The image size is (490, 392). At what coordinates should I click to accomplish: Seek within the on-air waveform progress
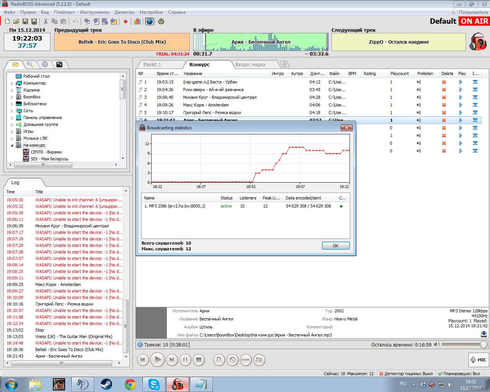[x=261, y=42]
